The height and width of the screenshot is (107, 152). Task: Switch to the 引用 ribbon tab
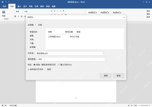[36, 6]
